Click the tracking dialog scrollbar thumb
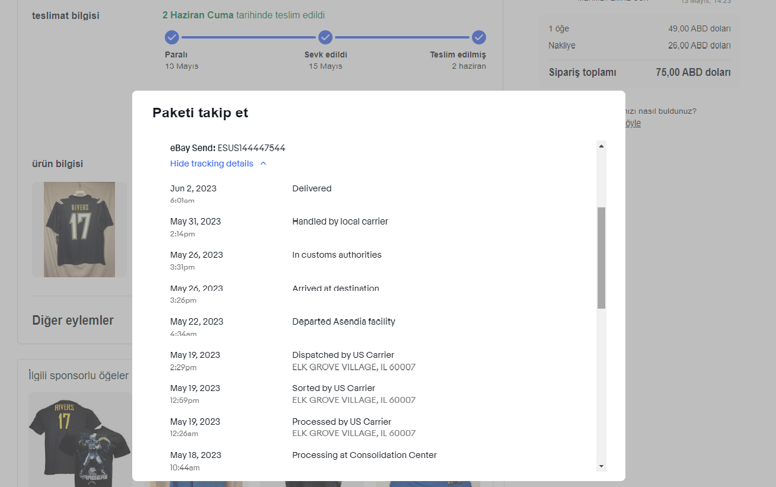Viewport: 776px width, 487px height. coord(601,258)
